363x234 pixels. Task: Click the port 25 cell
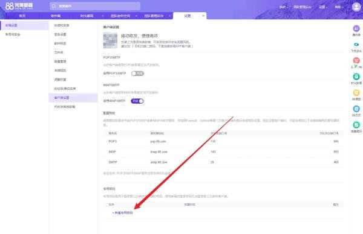[x=212, y=162]
